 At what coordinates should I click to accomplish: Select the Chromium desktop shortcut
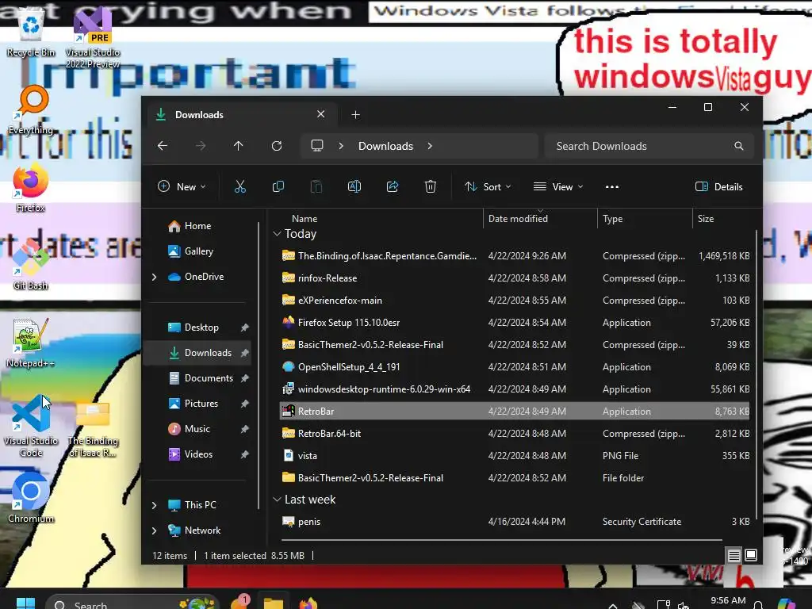(31, 498)
